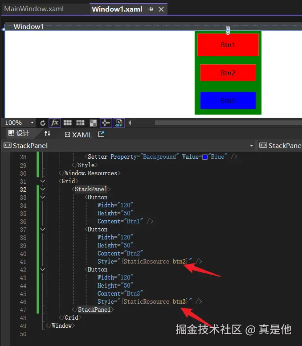Click the Value="Blue" text
302x346 pixels.
(204, 157)
